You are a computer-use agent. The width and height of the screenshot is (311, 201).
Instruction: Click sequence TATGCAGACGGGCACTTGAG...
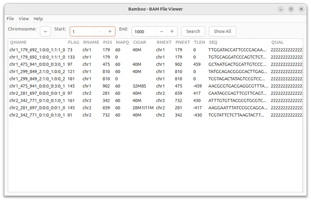click(238, 72)
